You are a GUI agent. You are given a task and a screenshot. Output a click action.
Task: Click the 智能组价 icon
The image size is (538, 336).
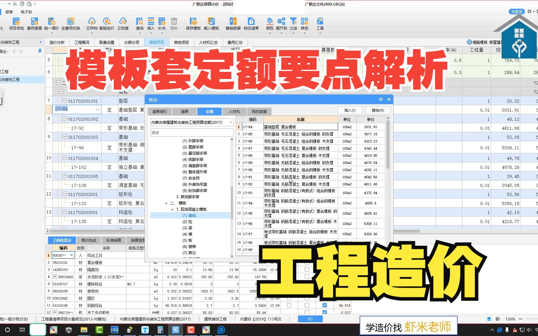pyautogui.click(x=107, y=24)
